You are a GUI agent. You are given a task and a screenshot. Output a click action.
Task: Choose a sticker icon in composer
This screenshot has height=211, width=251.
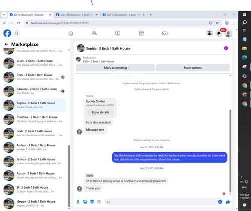(92, 202)
